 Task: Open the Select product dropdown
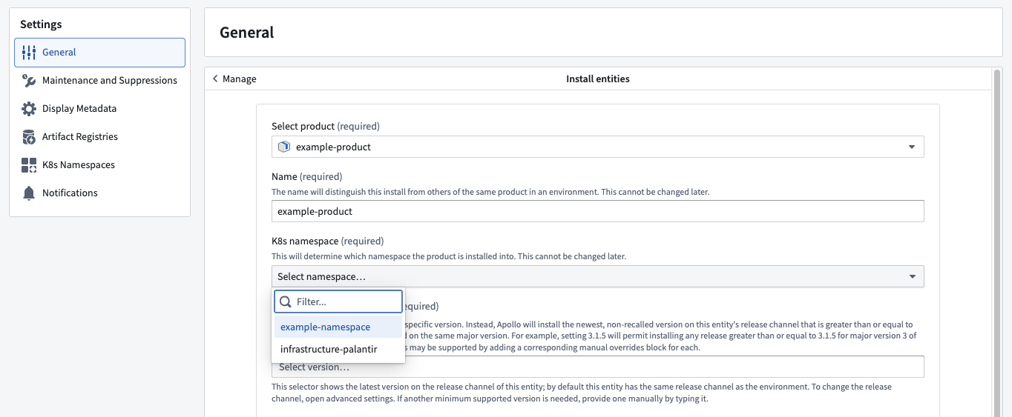point(598,147)
